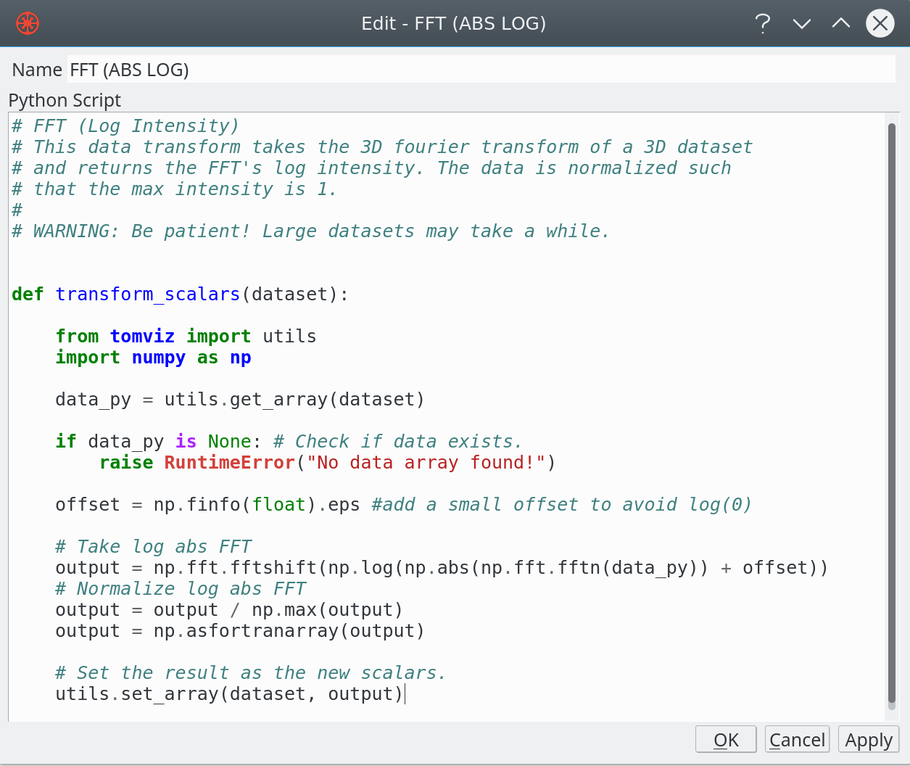Click the Tomviz app icon in title bar
The width and height of the screenshot is (910, 766).
[28, 23]
